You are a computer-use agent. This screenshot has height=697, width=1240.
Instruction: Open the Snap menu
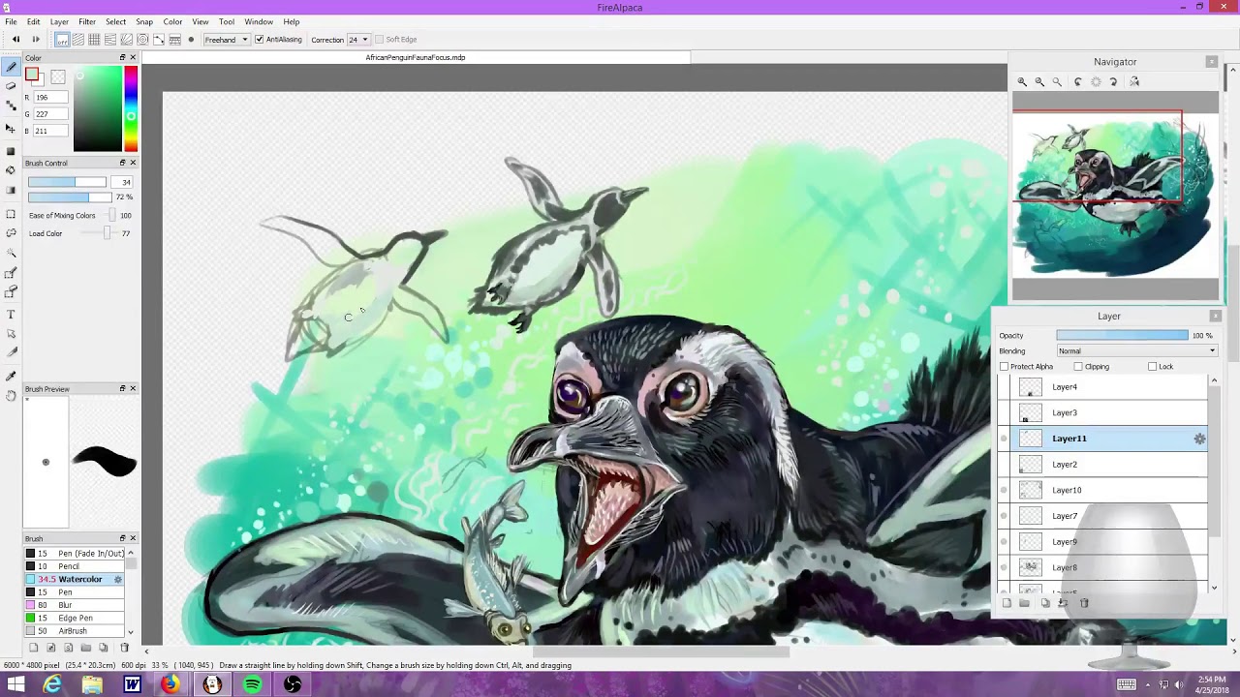(x=144, y=21)
